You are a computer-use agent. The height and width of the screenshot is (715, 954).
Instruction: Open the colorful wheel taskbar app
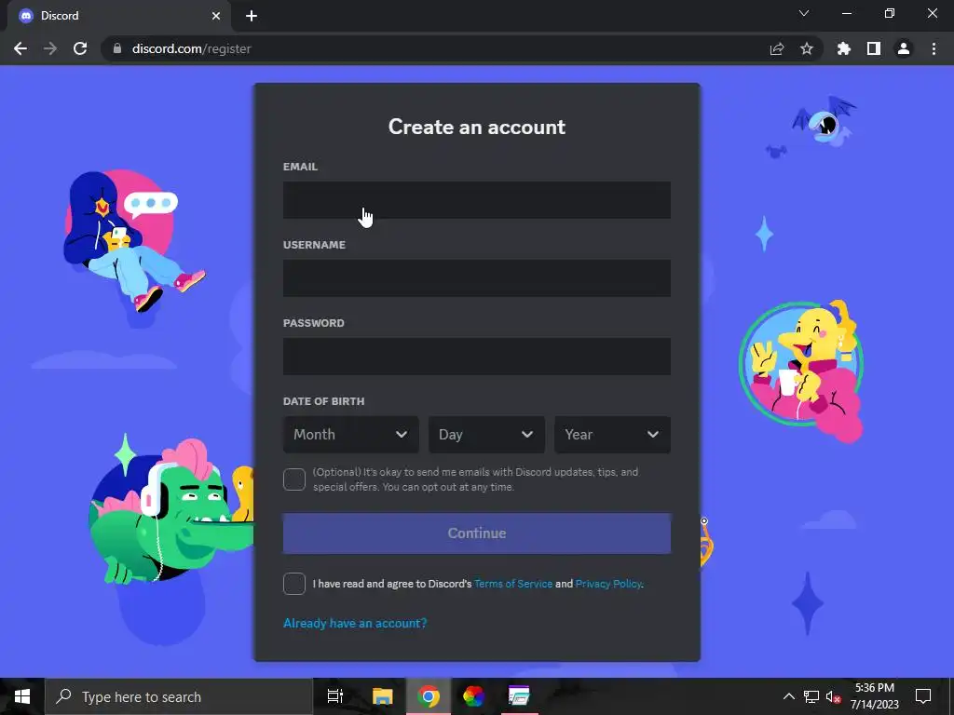coord(473,696)
